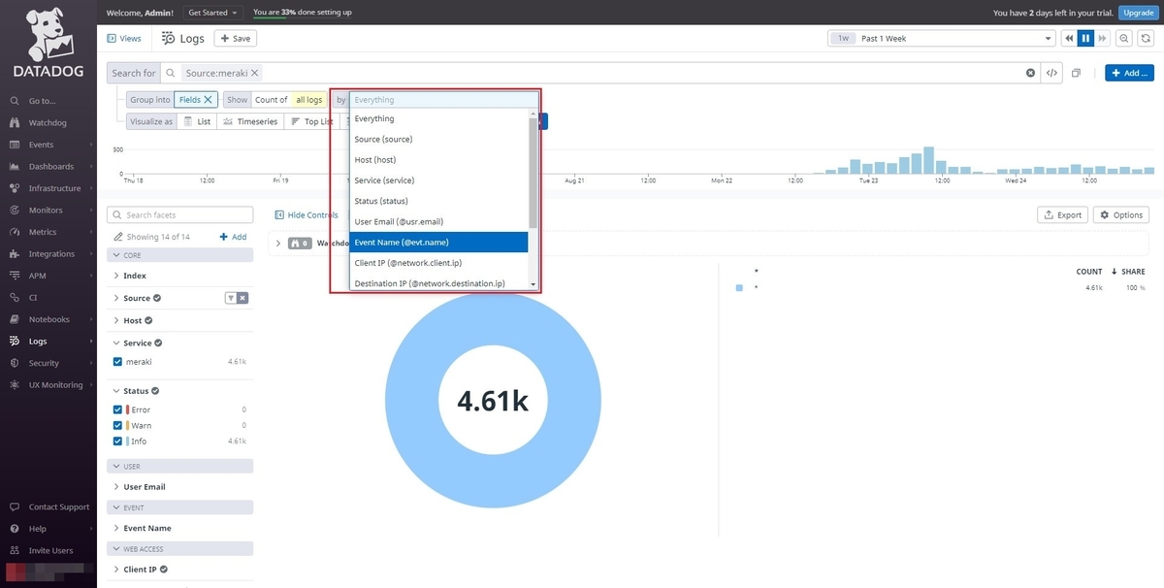Screen dimensions: 1164x588
Task: Open the Get Started dropdown
Action: click(213, 13)
